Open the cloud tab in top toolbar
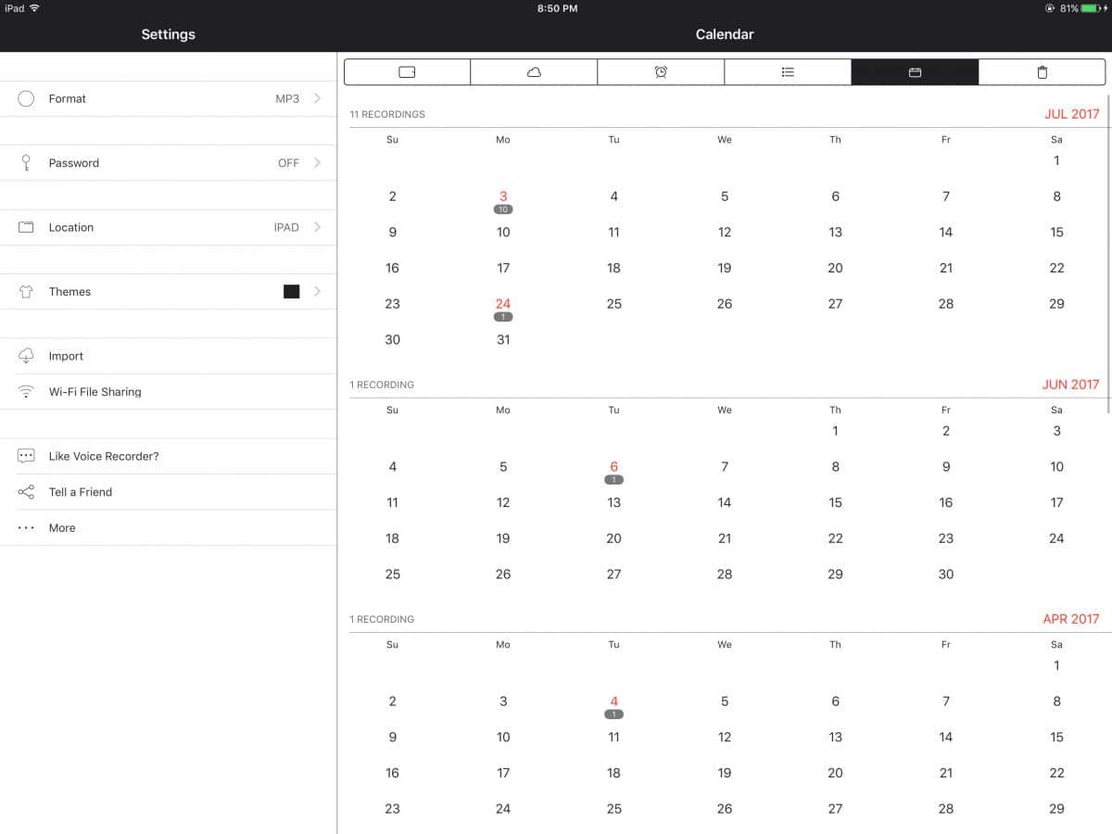1112x834 pixels. (x=534, y=72)
